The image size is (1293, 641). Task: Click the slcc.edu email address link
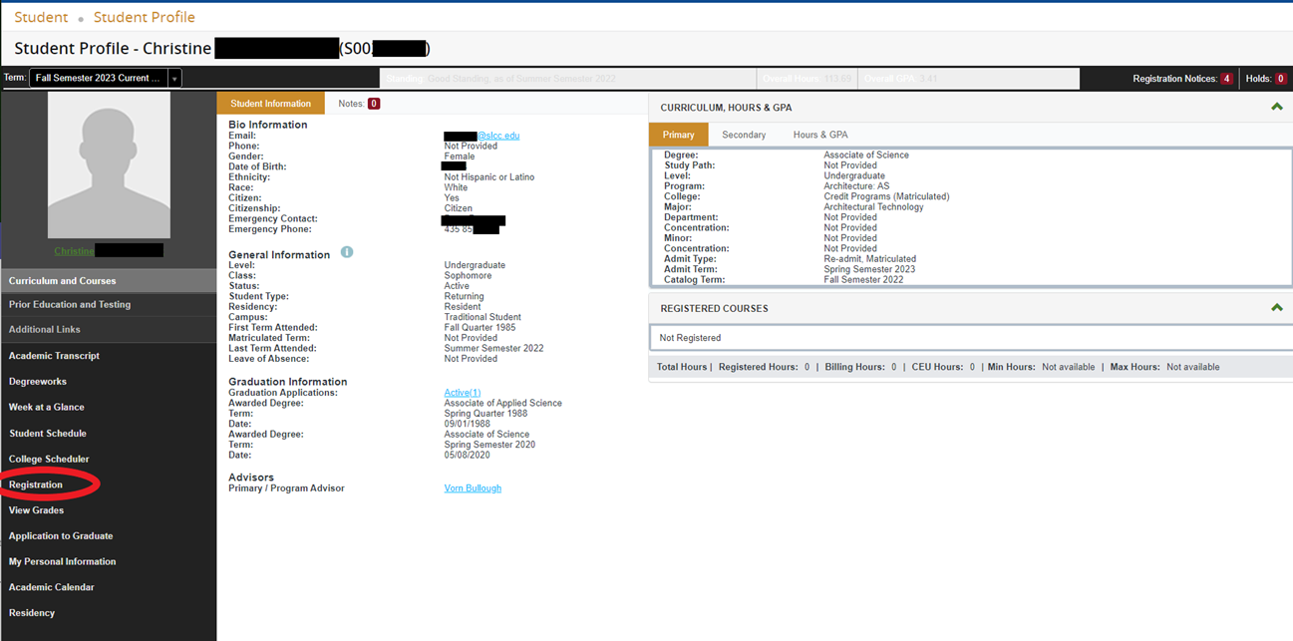497,136
